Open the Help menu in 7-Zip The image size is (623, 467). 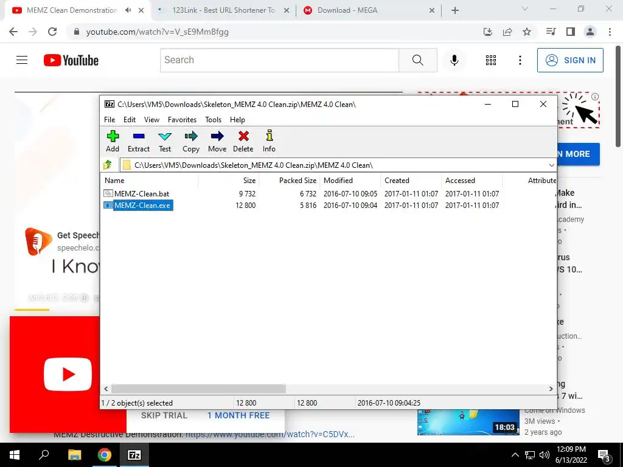pos(237,120)
